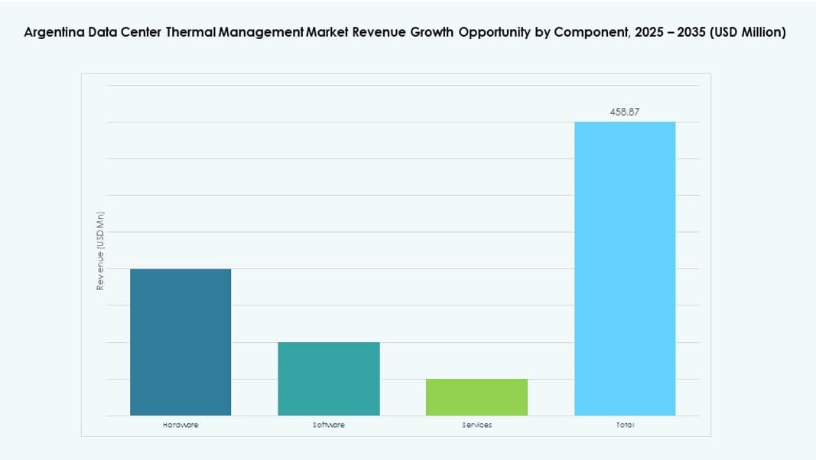Screen dimensions: 816x460
Task: Select the Software bar
Action: point(329,379)
